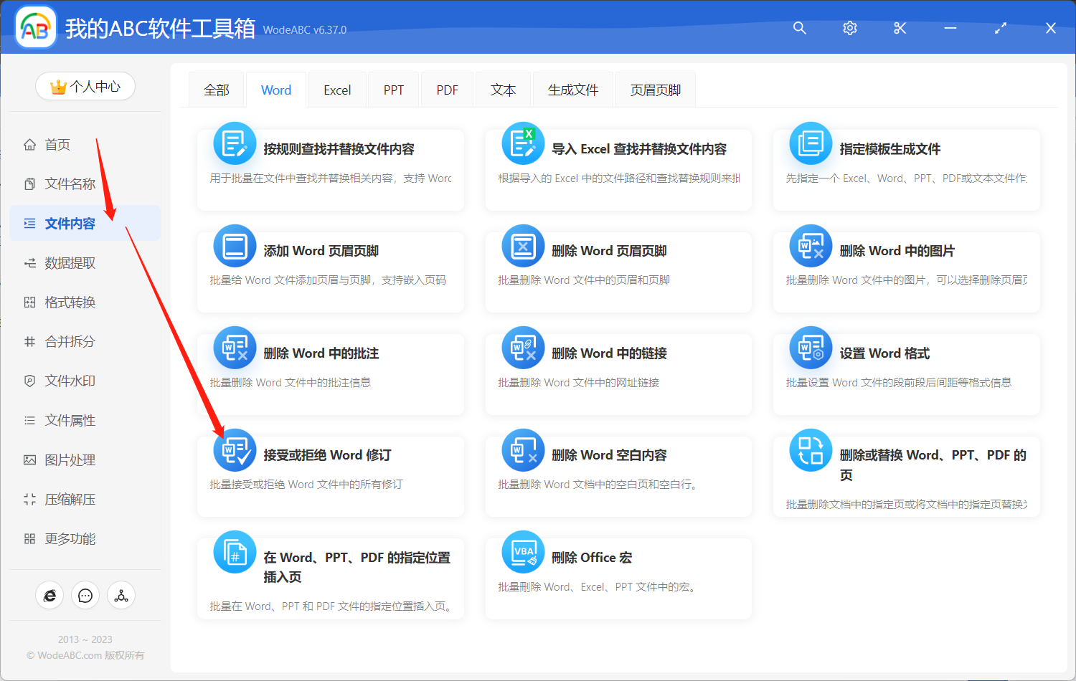Select the scissors screenshot tool icon
The width and height of the screenshot is (1076, 681).
coord(900,28)
